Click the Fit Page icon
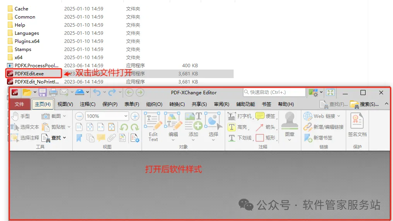The image size is (393, 221). click(90, 127)
